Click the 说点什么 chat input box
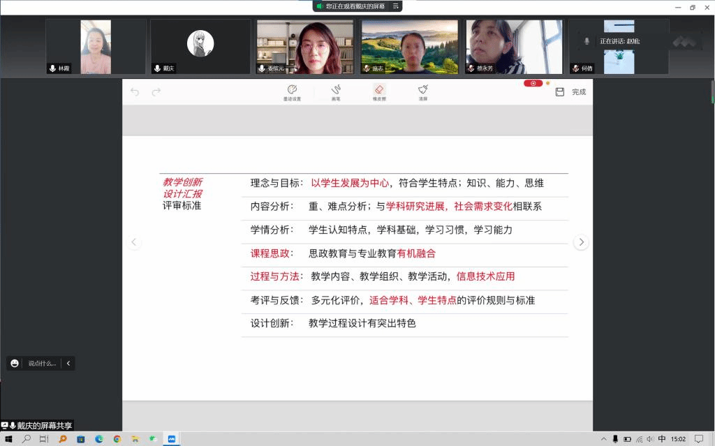 tap(42, 363)
